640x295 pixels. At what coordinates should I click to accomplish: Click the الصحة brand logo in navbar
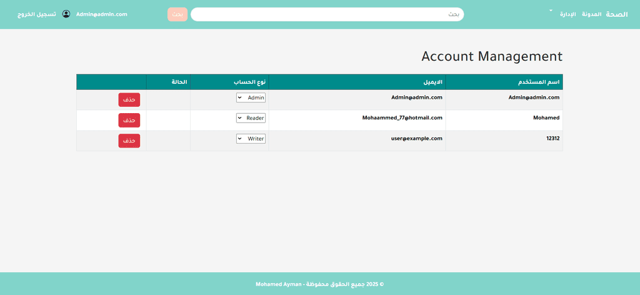click(x=616, y=14)
